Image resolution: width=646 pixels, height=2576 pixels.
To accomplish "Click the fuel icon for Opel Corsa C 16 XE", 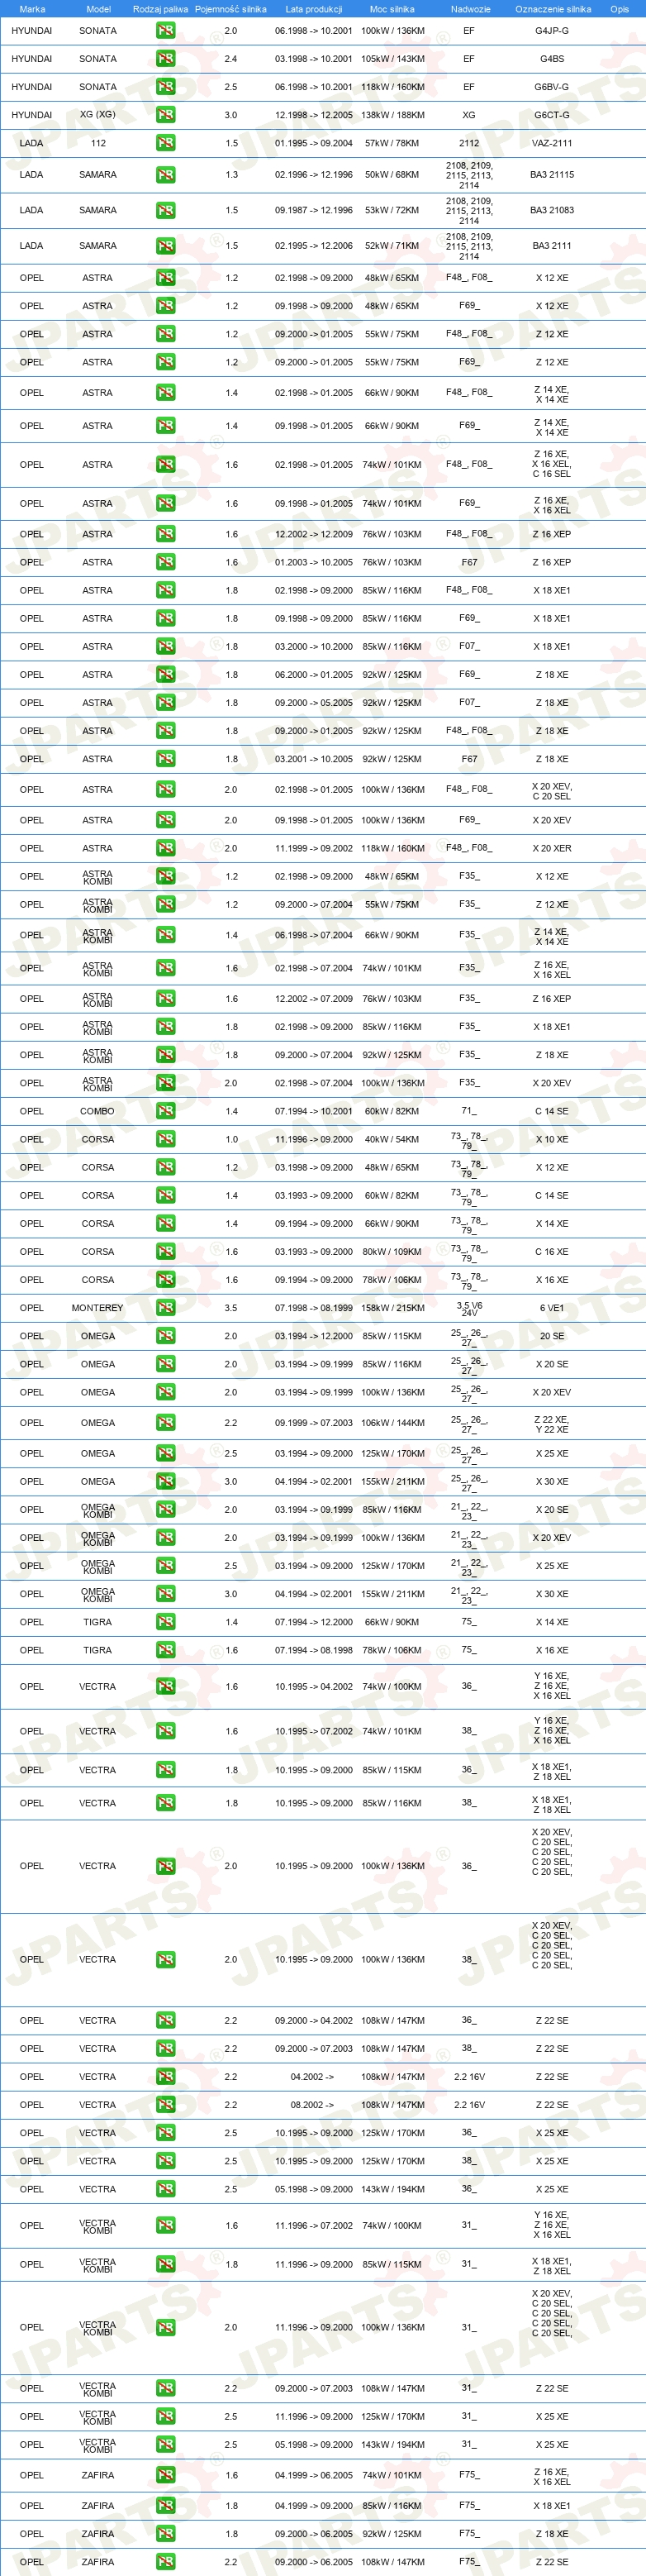I will point(165,1251).
